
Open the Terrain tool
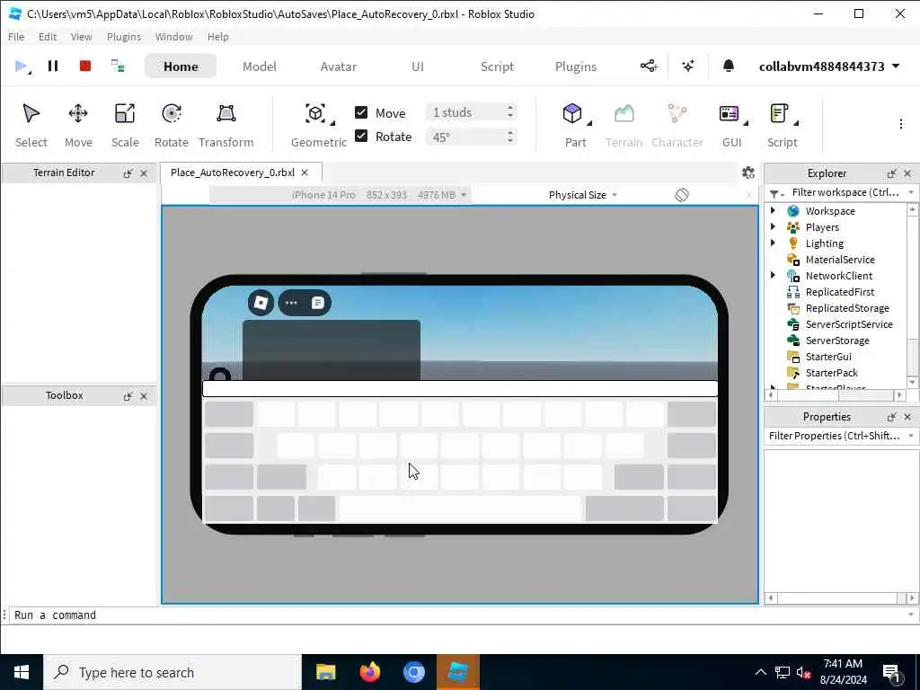pyautogui.click(x=624, y=126)
